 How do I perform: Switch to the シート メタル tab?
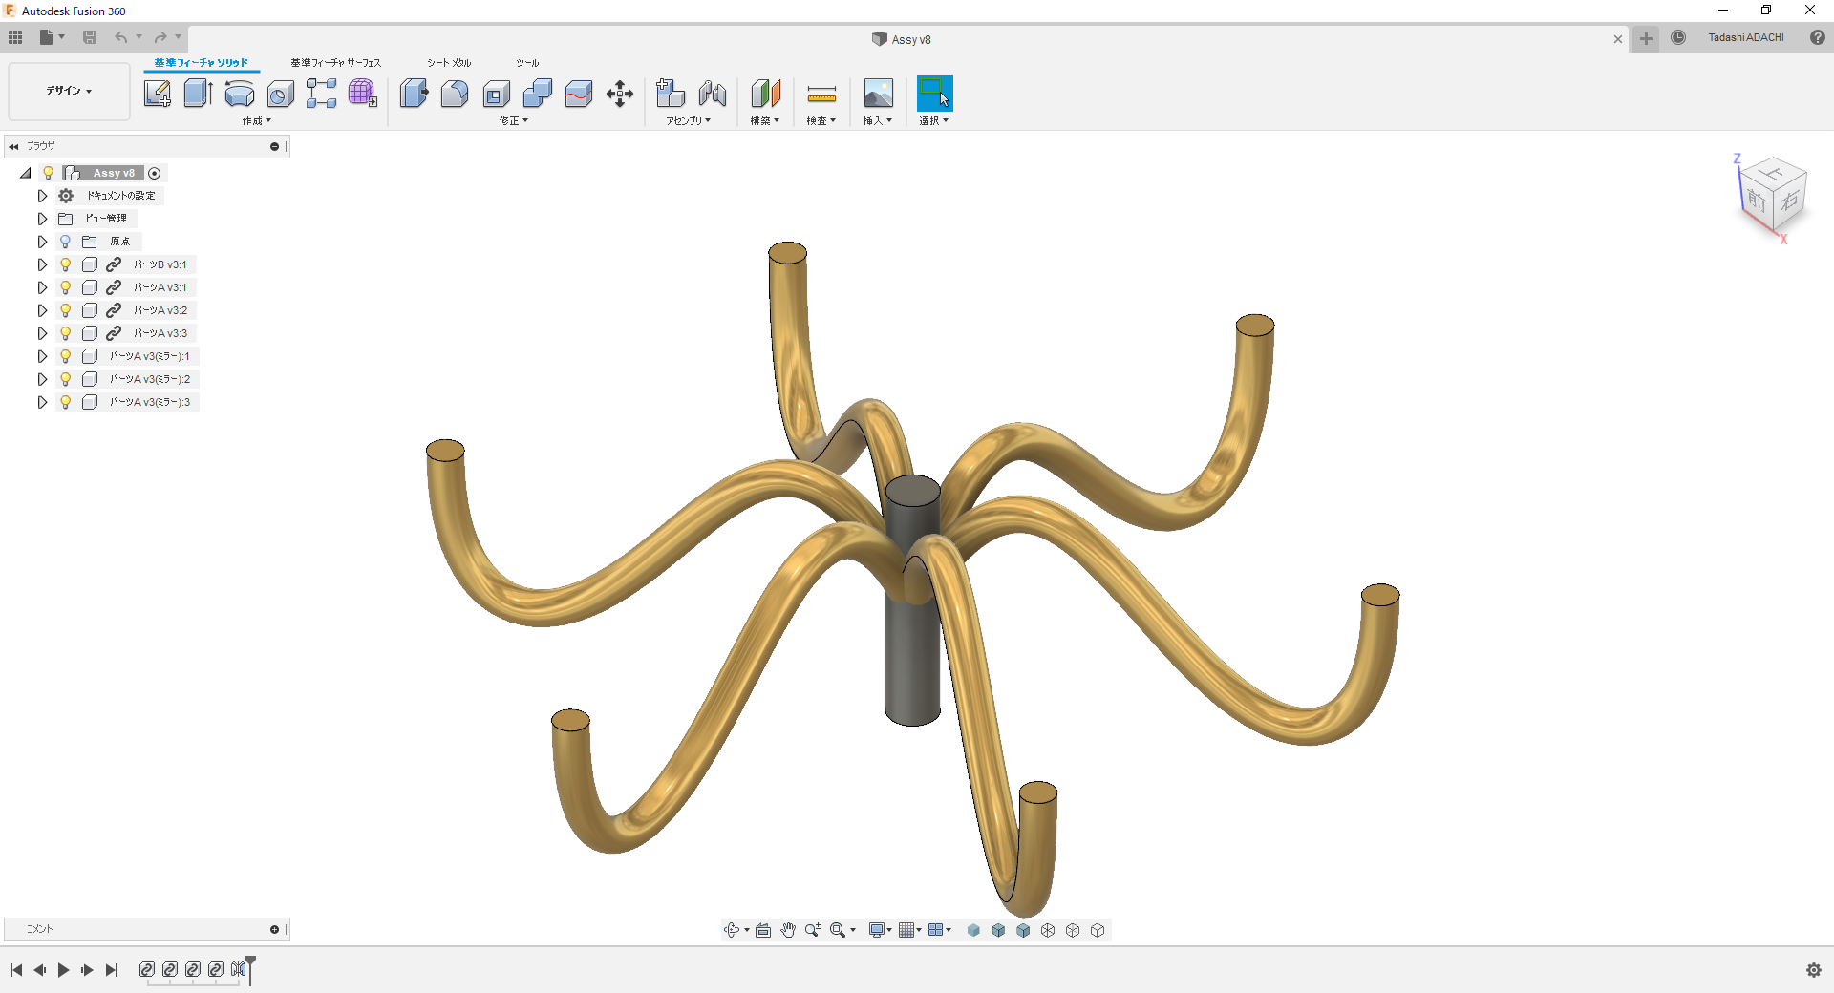click(448, 63)
